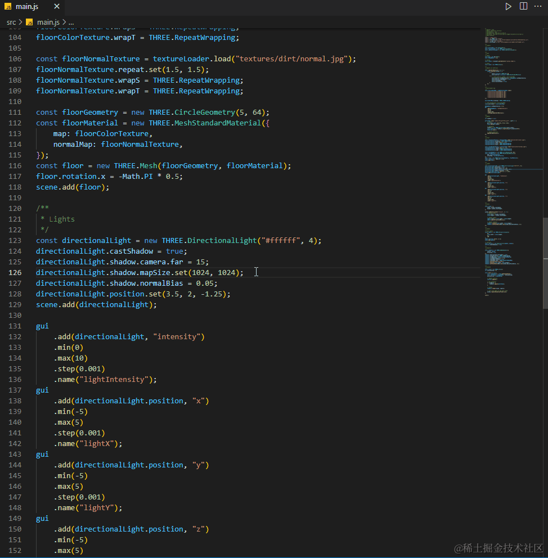
Task: Click position.set on line 128
Action: (135, 294)
